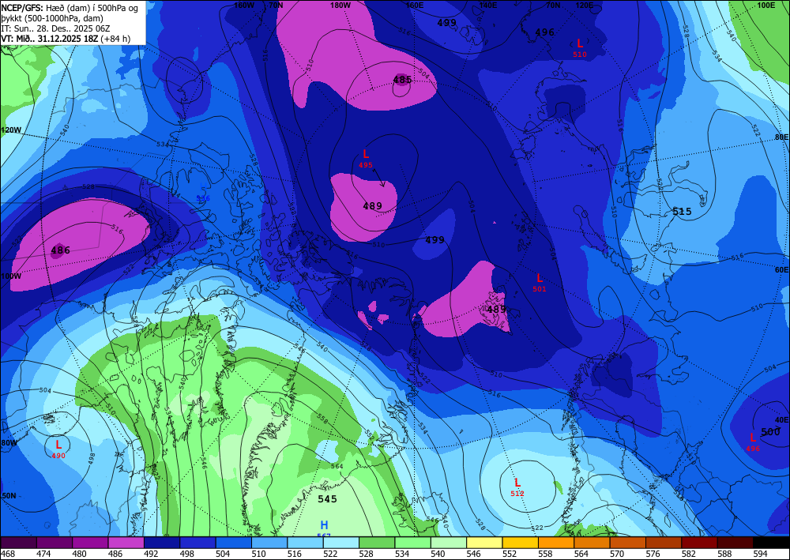
Task: Pick the 516 sky blue legend swatch
Action: [x=305, y=543]
